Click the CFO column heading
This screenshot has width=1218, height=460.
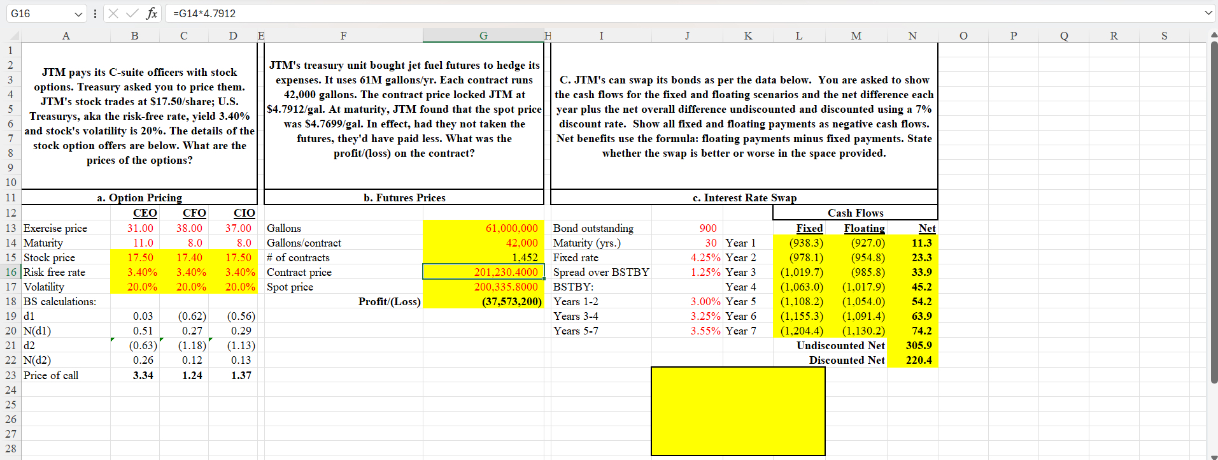(x=194, y=213)
